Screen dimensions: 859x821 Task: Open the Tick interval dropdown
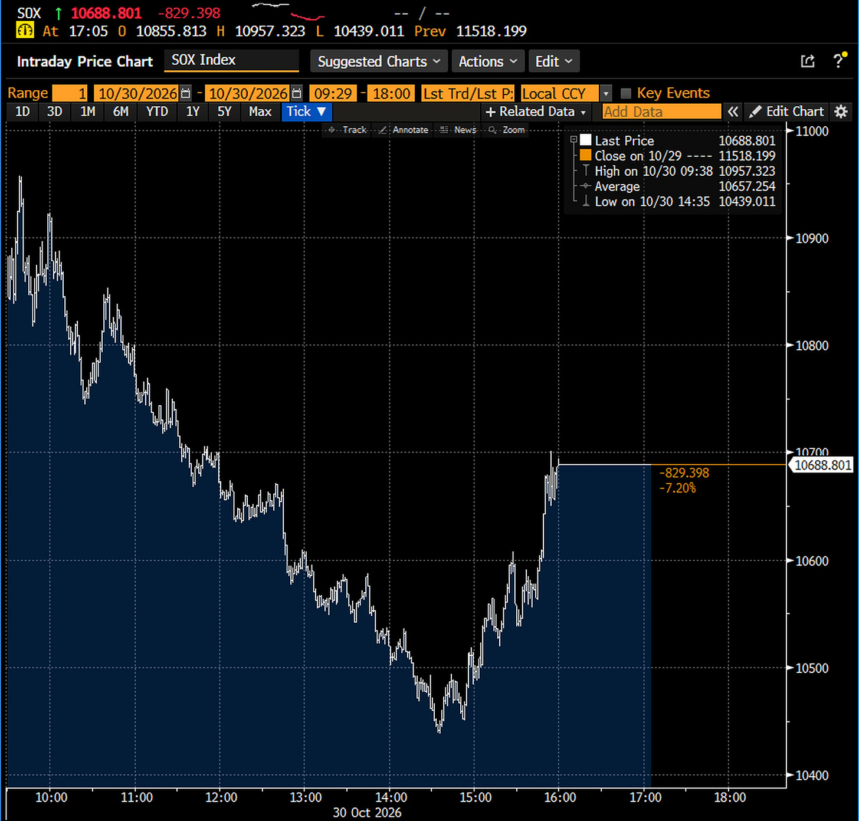(x=306, y=111)
